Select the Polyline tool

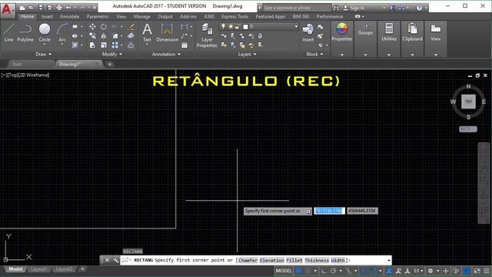pos(25,33)
